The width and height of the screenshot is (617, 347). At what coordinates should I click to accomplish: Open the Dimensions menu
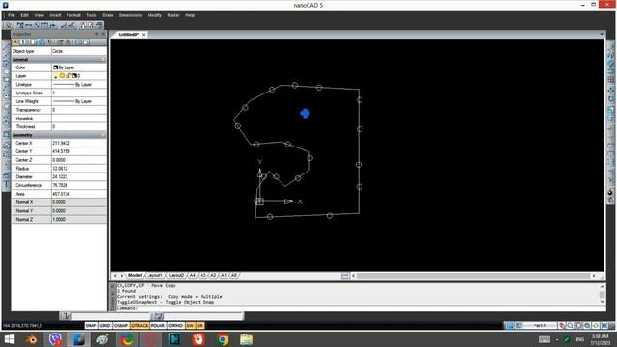pos(130,15)
